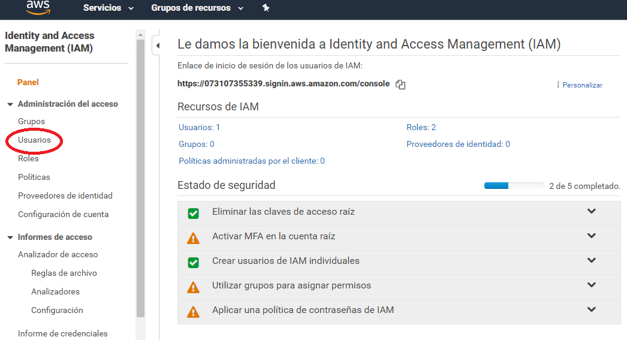This screenshot has height=340, width=627.
Task: Click Identity and Access Management sidebar title
Action: (50, 42)
